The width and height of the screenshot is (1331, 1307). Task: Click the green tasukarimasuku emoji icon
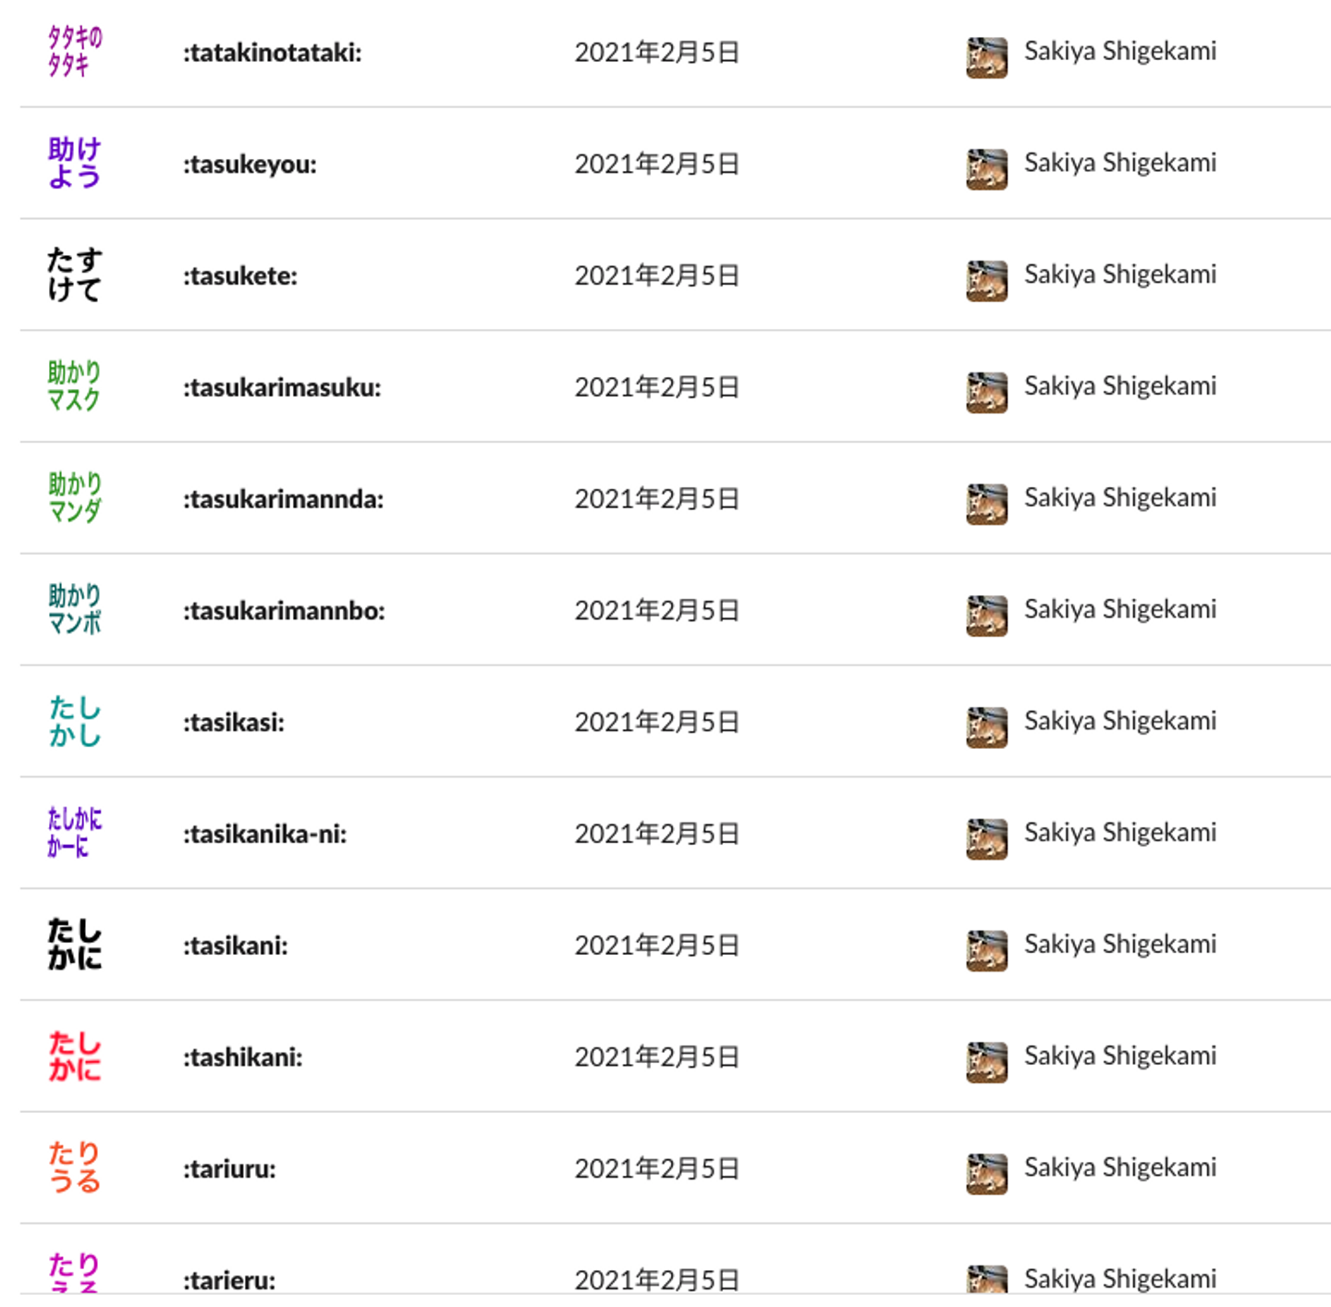(74, 386)
